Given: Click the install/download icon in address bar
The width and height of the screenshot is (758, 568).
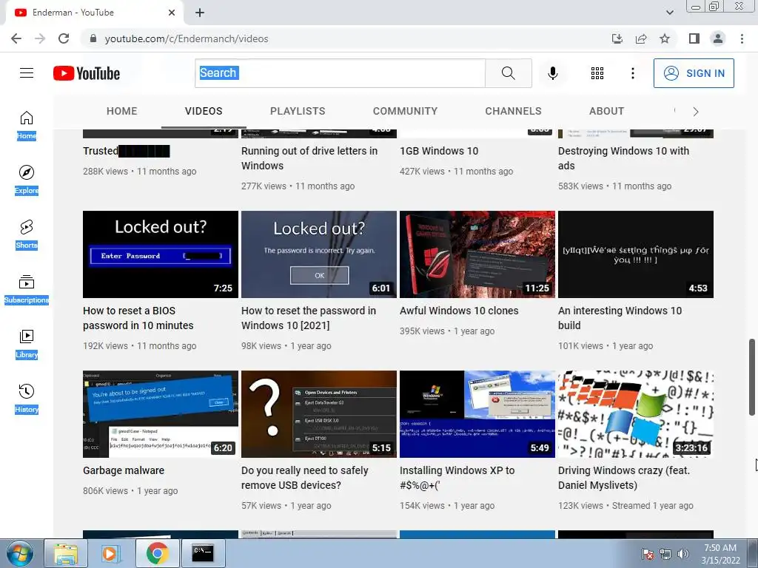Looking at the screenshot, I should (x=617, y=38).
